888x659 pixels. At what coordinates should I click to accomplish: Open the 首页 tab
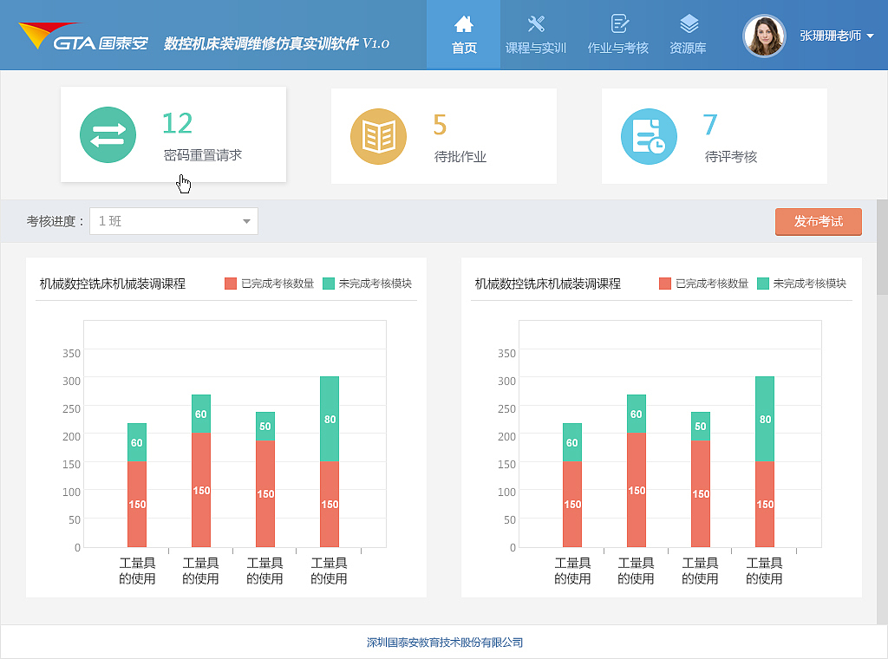[463, 35]
